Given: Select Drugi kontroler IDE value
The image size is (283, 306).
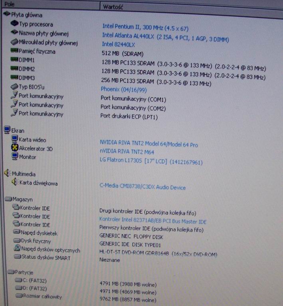Looking at the screenshot, I should tap(148, 212).
